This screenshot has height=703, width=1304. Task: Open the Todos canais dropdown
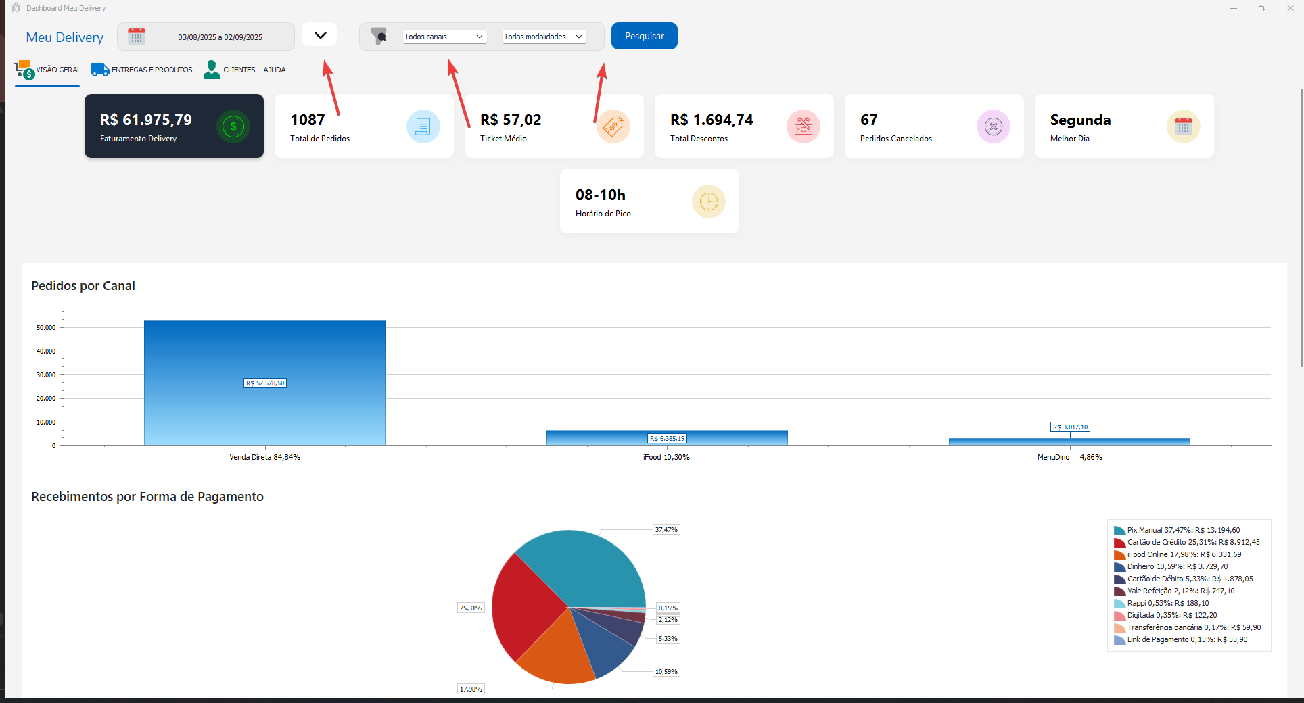(x=444, y=37)
